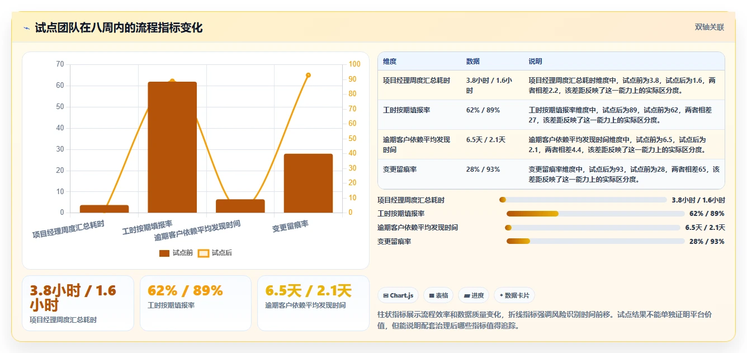
Task: Click the line point above the 变更留痕率 bar
Action: click(x=308, y=75)
